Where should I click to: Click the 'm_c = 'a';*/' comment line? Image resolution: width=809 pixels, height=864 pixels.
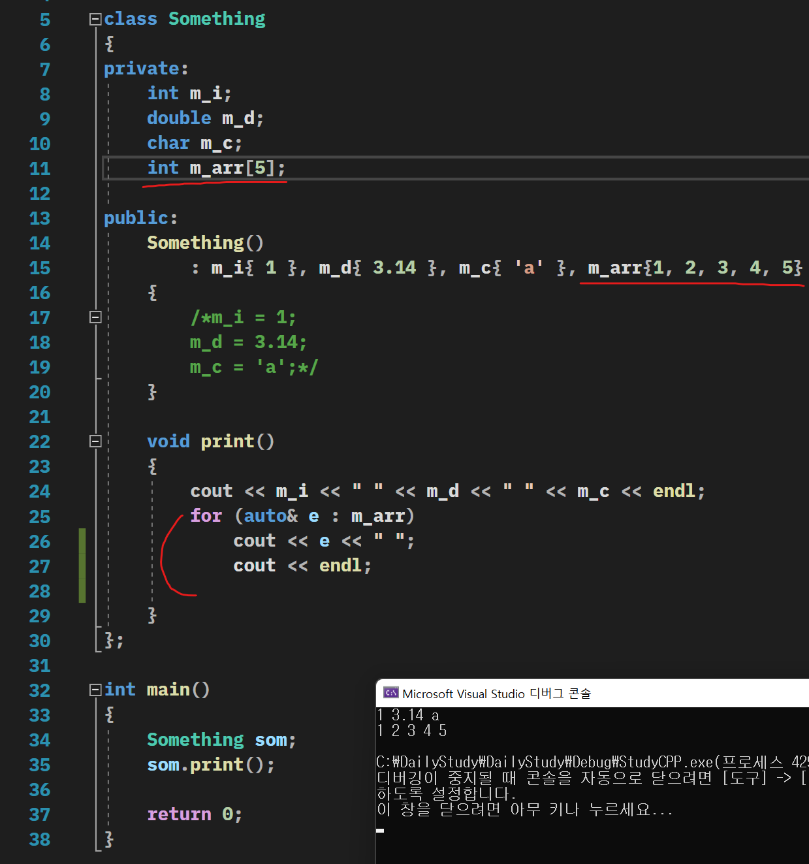pyautogui.click(x=254, y=367)
